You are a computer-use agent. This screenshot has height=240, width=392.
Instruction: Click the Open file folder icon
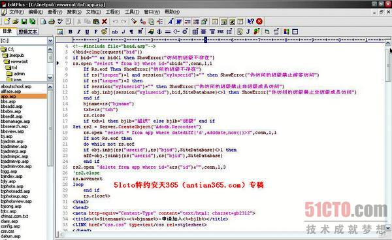[x=16, y=22]
